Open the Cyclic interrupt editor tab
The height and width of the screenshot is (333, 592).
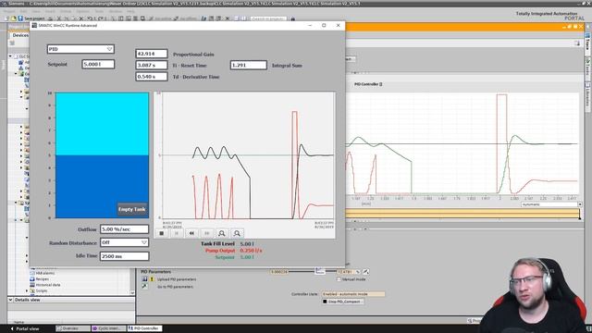(109, 328)
